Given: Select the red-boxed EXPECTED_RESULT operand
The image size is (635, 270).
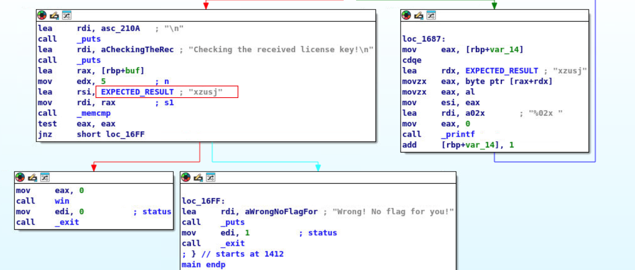Looking at the screenshot, I should pos(137,92).
